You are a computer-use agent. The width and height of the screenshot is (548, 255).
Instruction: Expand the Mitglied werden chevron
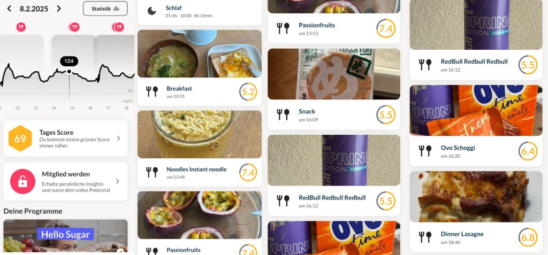117,181
